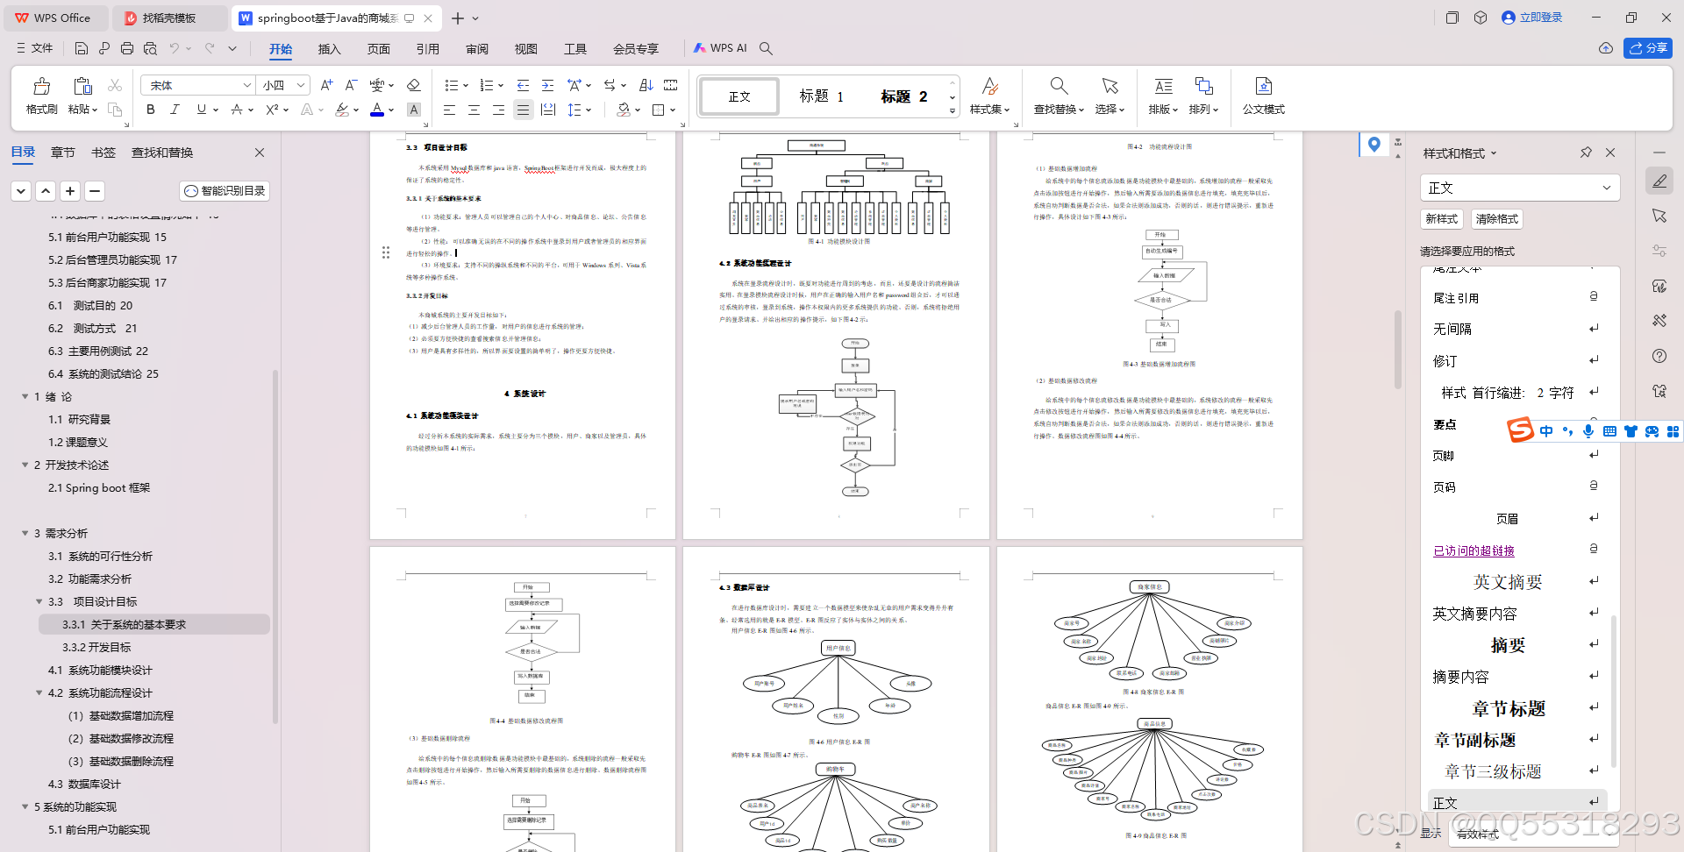Collapse the '1 绪 论' outline node
This screenshot has height=852, width=1684.
(25, 396)
